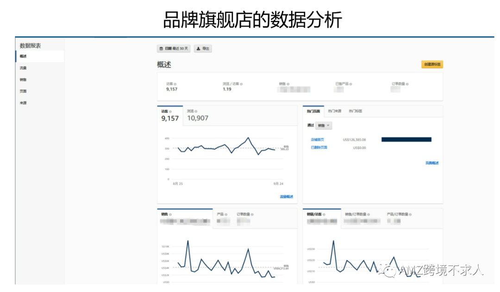Open the 销售 filter dropdown in 热门页面 panel

pyautogui.click(x=324, y=125)
